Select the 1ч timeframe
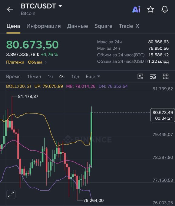The height and width of the screenshot is (206, 175). [50, 76]
